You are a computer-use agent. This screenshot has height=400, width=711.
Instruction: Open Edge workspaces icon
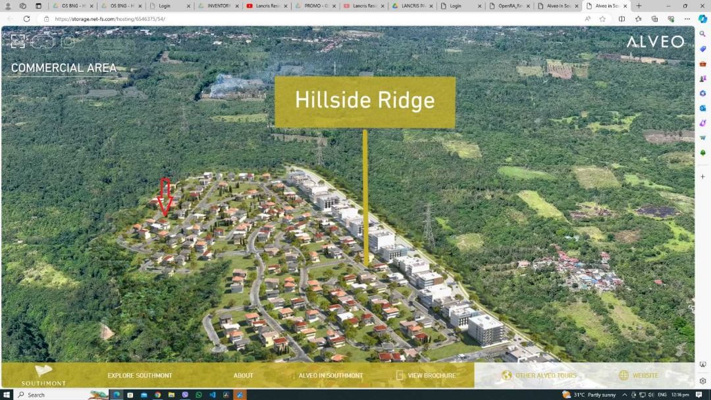point(22,6)
